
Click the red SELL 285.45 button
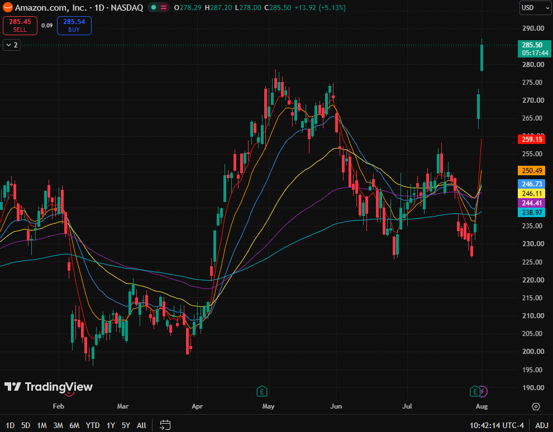point(20,25)
